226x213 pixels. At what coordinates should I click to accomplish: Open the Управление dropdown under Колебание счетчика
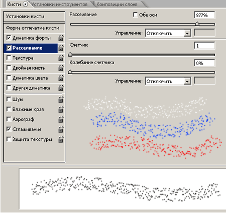[168, 81]
